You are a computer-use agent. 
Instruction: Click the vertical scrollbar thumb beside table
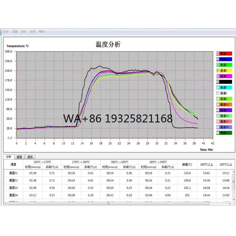point(234,181)
